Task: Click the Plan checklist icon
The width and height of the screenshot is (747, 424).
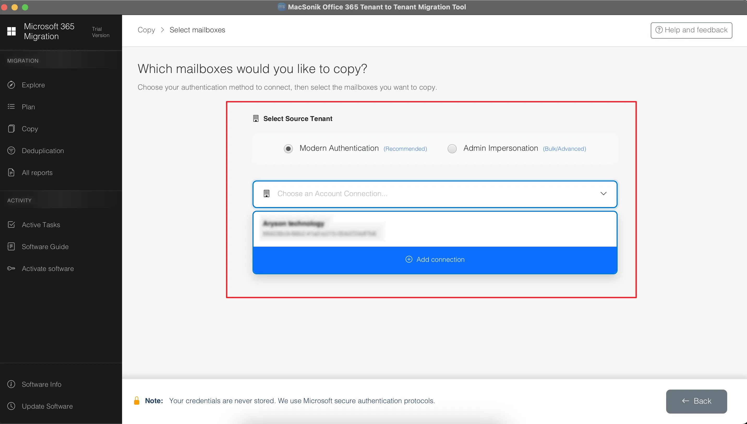Action: tap(11, 107)
